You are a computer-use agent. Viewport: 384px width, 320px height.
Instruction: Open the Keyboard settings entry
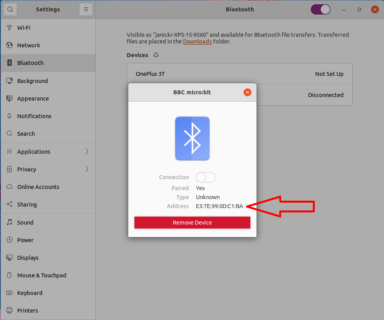pos(48,293)
